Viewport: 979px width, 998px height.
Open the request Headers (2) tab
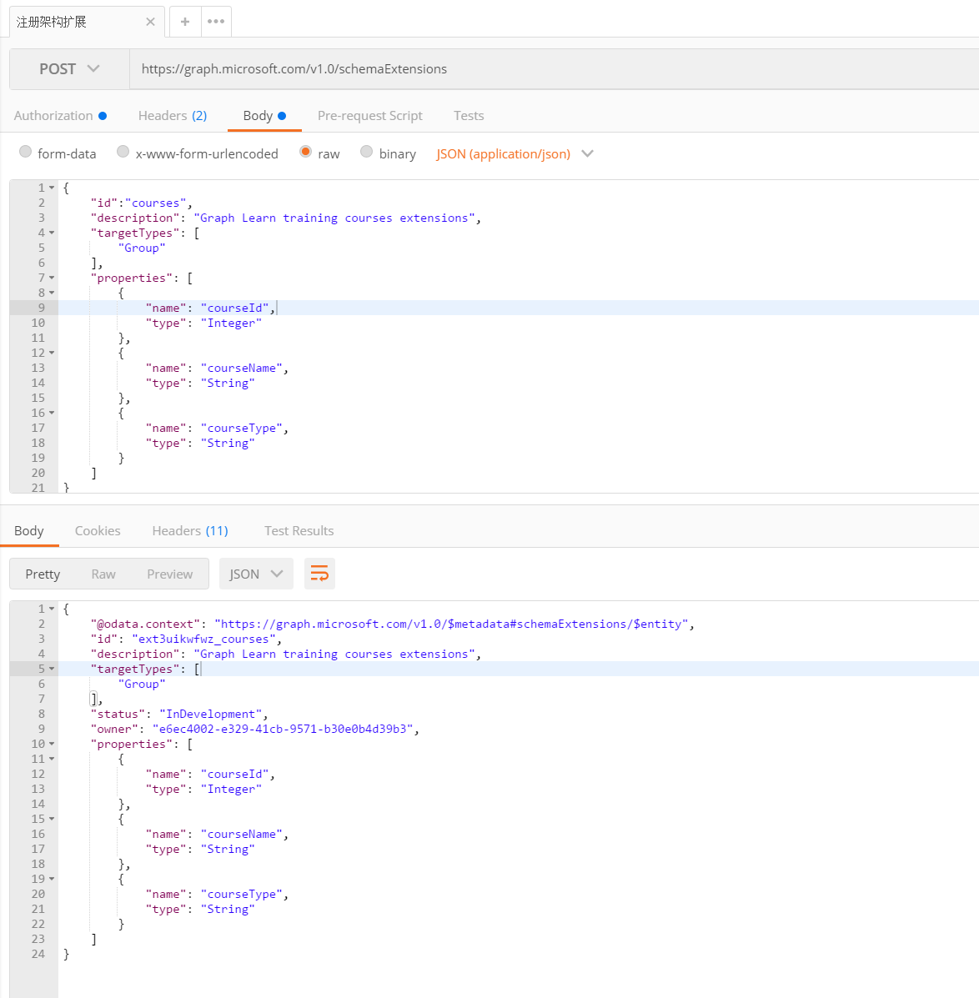pyautogui.click(x=172, y=116)
